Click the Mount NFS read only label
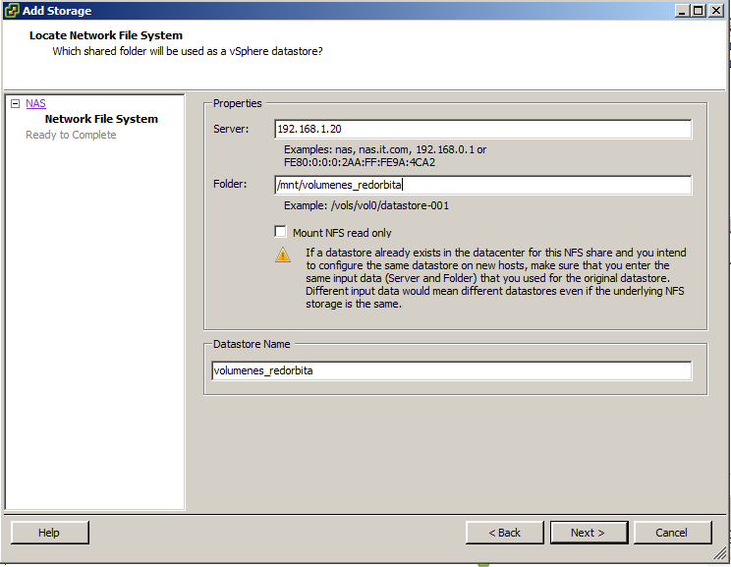 pyautogui.click(x=342, y=233)
